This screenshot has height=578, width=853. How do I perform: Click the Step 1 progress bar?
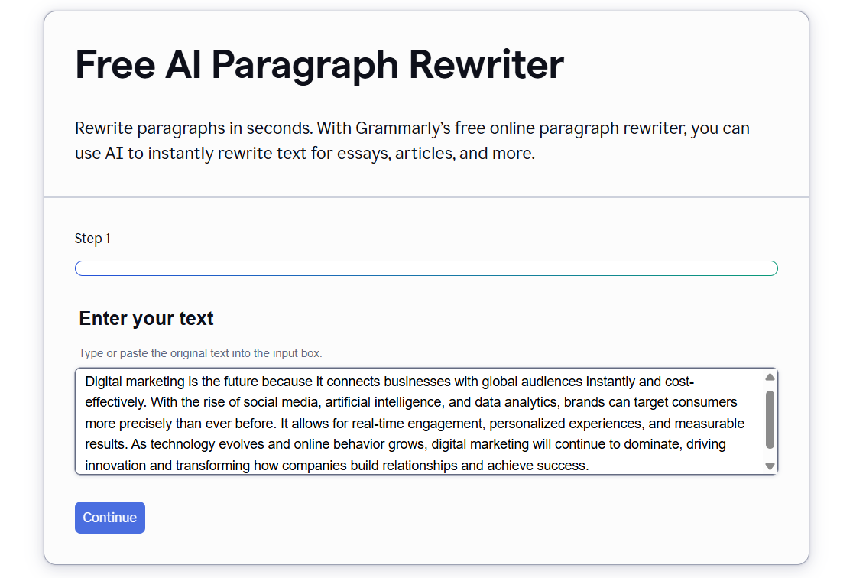(x=426, y=268)
